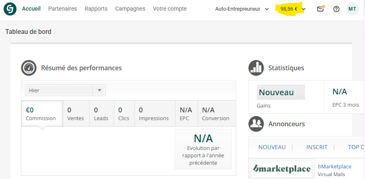This screenshot has width=365, height=179.
Task: Switch to the NOUVEAU advertisers tab
Action: point(272,147)
